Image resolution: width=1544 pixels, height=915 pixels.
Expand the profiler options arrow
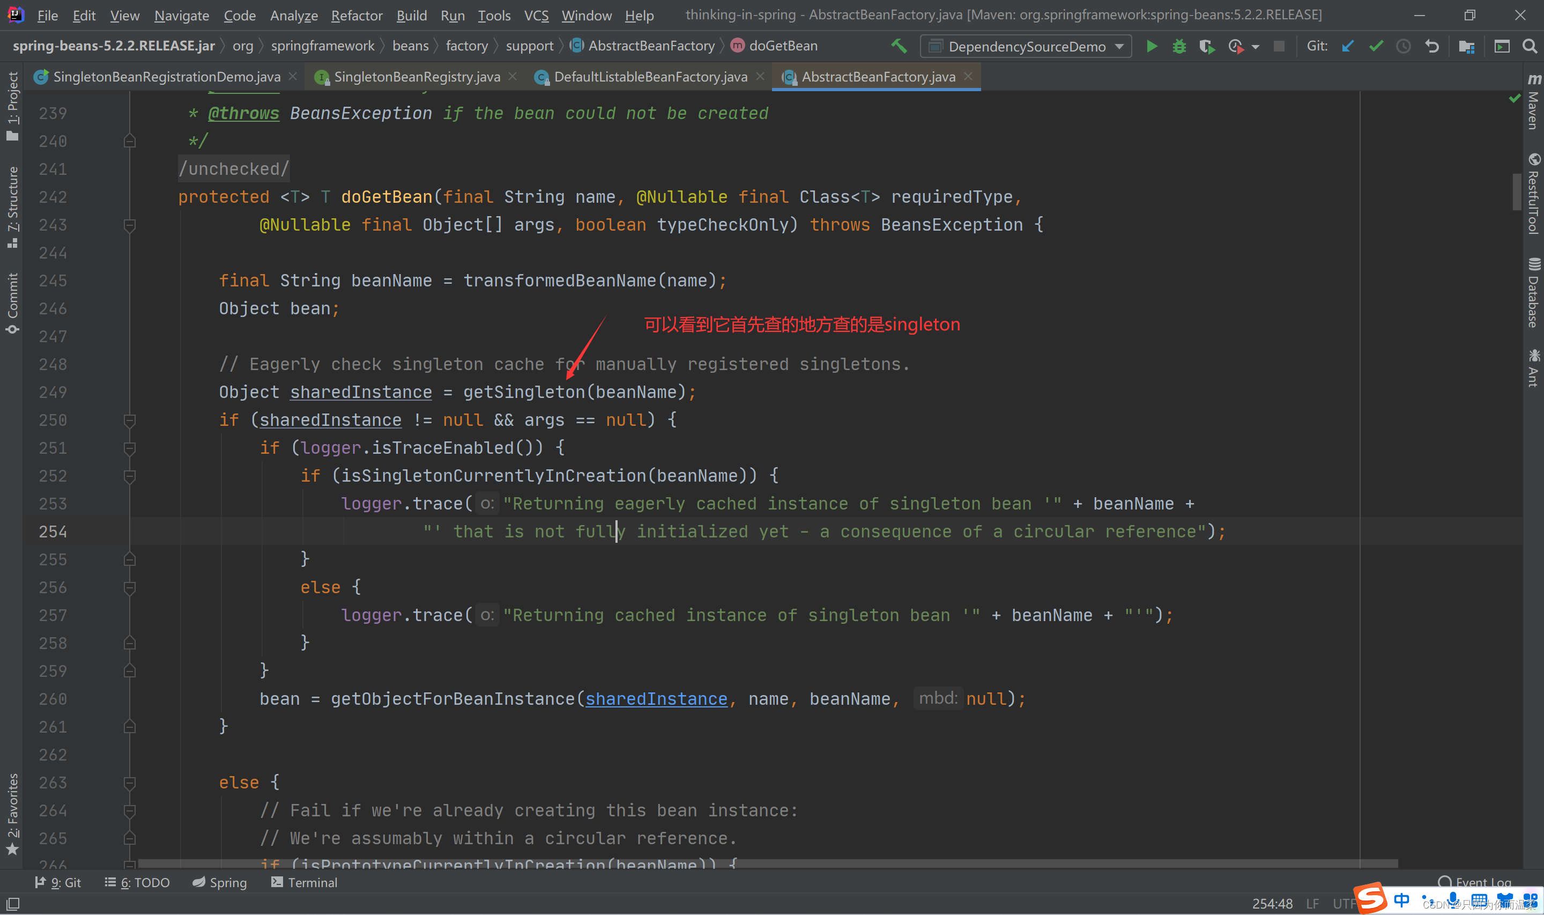tap(1255, 48)
